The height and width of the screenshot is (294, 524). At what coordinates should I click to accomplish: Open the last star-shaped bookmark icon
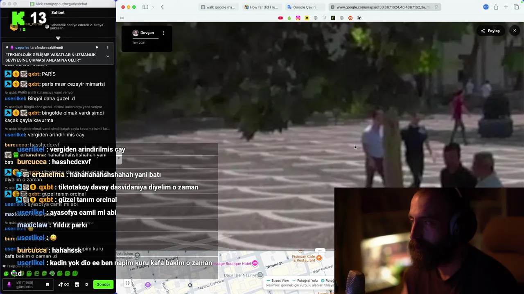359,18
